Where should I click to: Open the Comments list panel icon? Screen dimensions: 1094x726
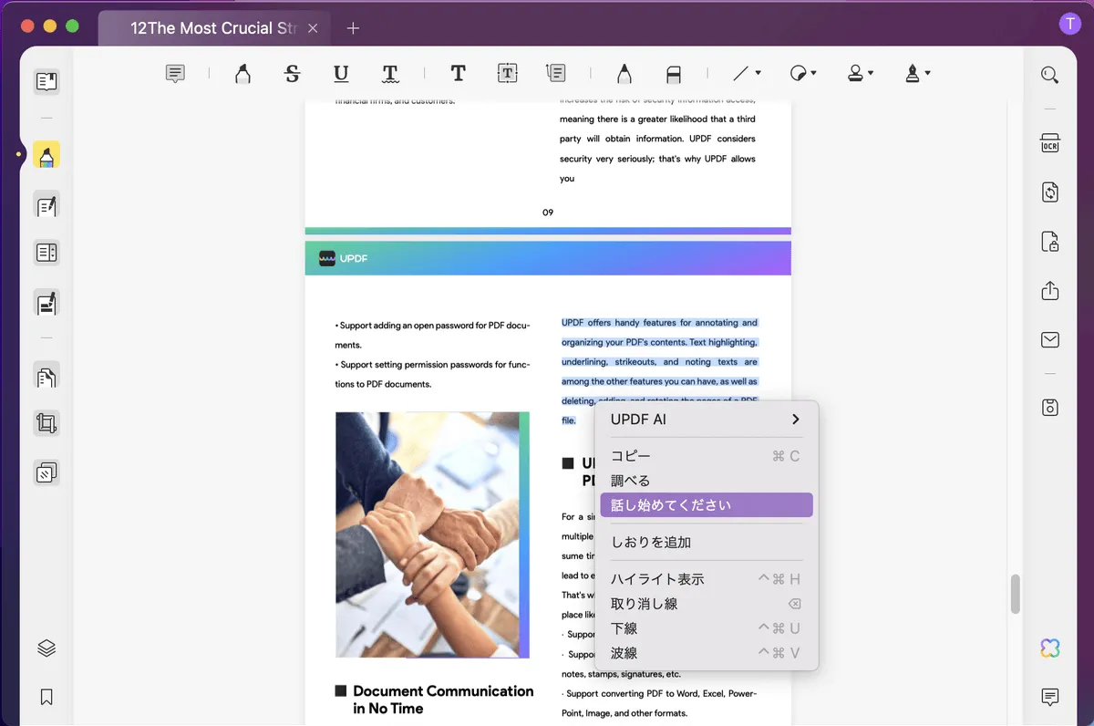click(x=1050, y=697)
